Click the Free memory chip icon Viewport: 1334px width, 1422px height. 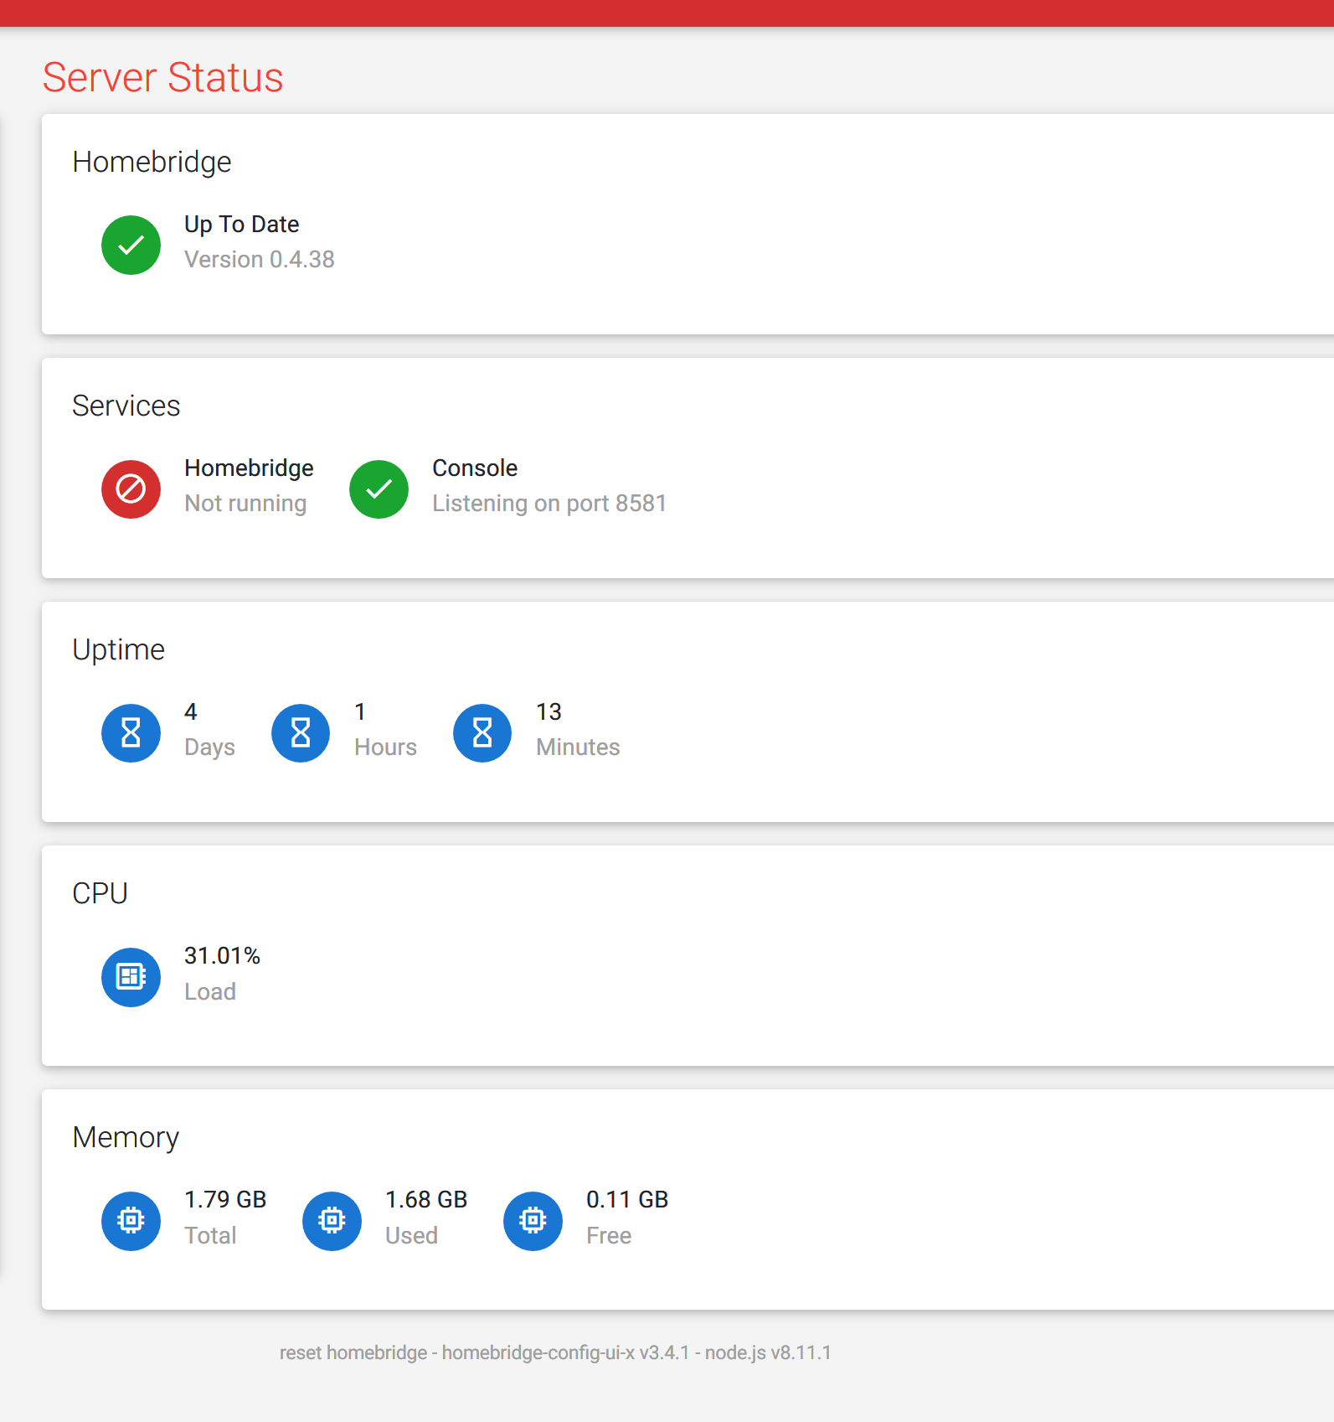pos(533,1220)
